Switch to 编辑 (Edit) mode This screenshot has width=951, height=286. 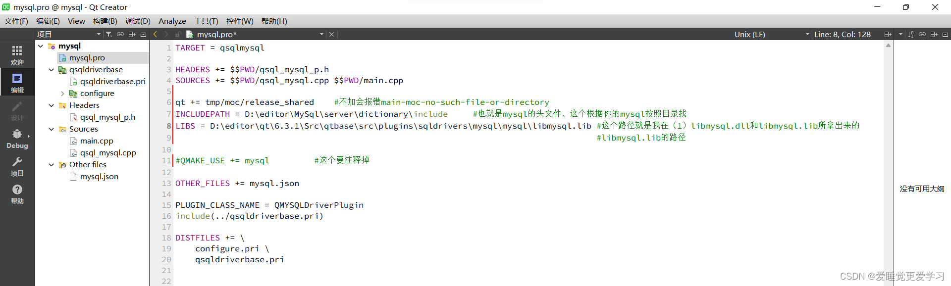click(17, 83)
